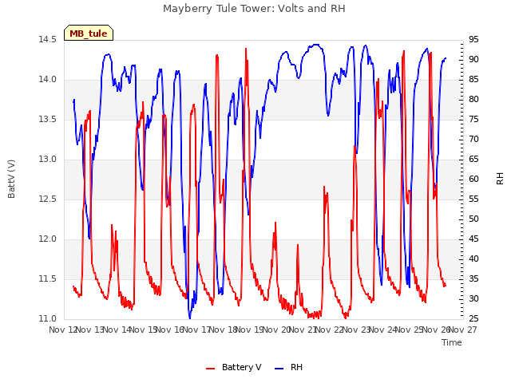Click the 11.5 tick on the left axis
The height and width of the screenshot is (383, 511).
coord(48,279)
